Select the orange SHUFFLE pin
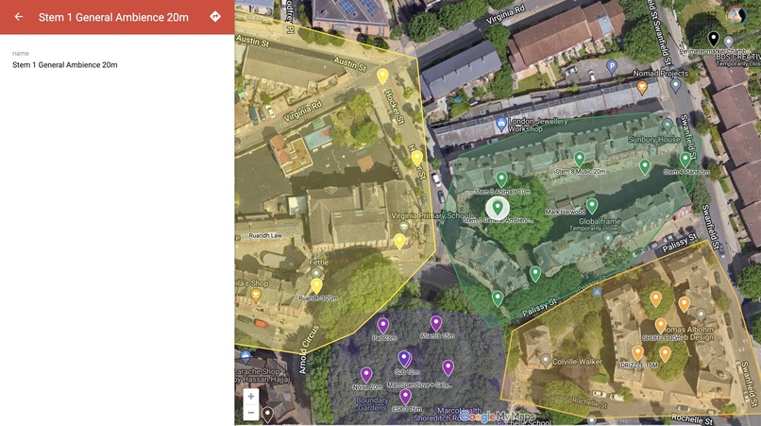The image size is (761, 426). pos(661,326)
